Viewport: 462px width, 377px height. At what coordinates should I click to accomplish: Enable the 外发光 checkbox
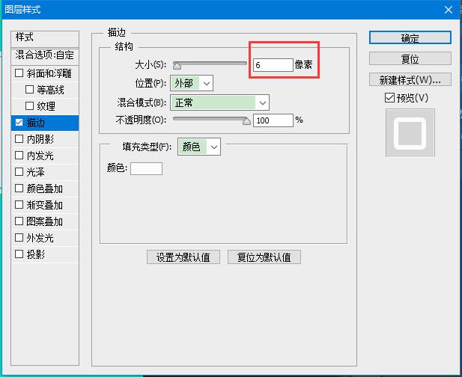click(x=19, y=238)
